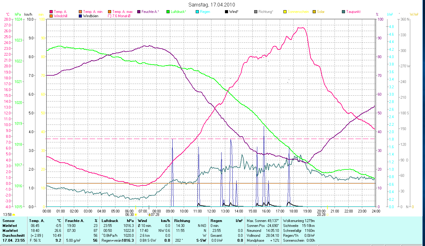Viewport: 425px width, 246px height.
Task: Click the sunrise icon below 06:30
Action: pyautogui.click(x=135, y=214)
